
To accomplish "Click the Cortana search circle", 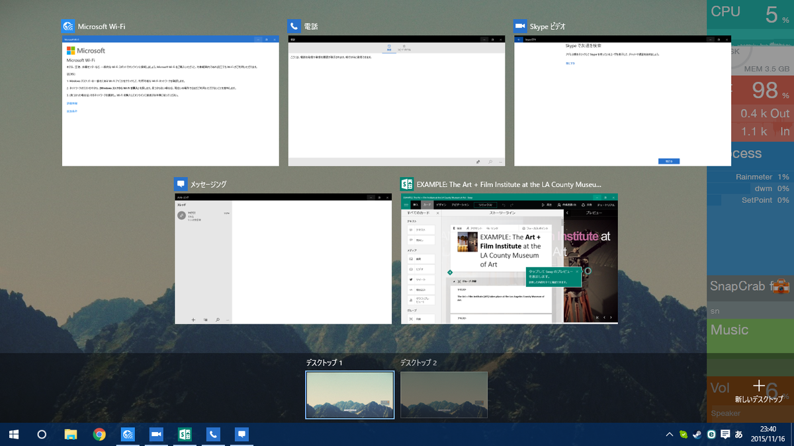I will coord(41,434).
